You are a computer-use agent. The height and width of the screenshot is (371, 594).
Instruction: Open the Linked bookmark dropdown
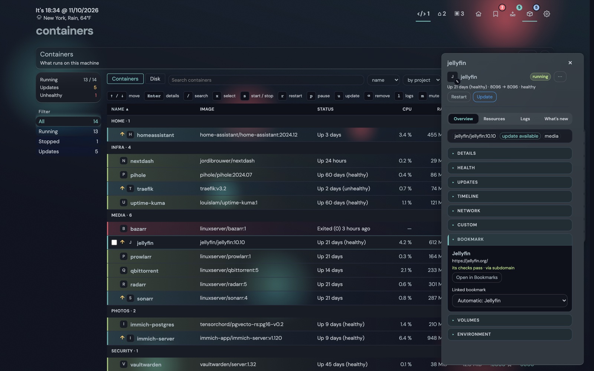click(510, 301)
